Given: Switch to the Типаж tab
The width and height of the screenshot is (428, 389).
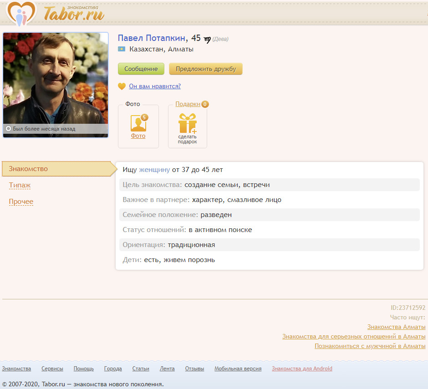Looking at the screenshot, I should pos(20,185).
